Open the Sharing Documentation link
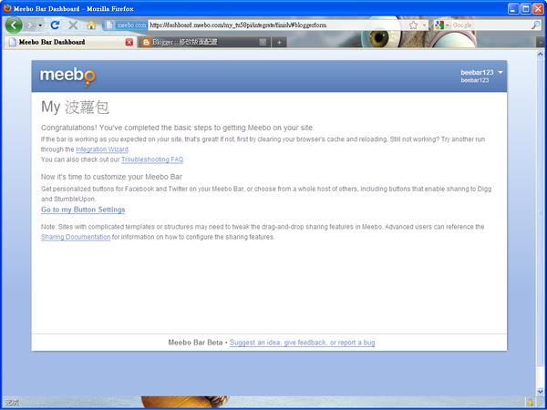The height and width of the screenshot is (410, 547). [x=76, y=237]
